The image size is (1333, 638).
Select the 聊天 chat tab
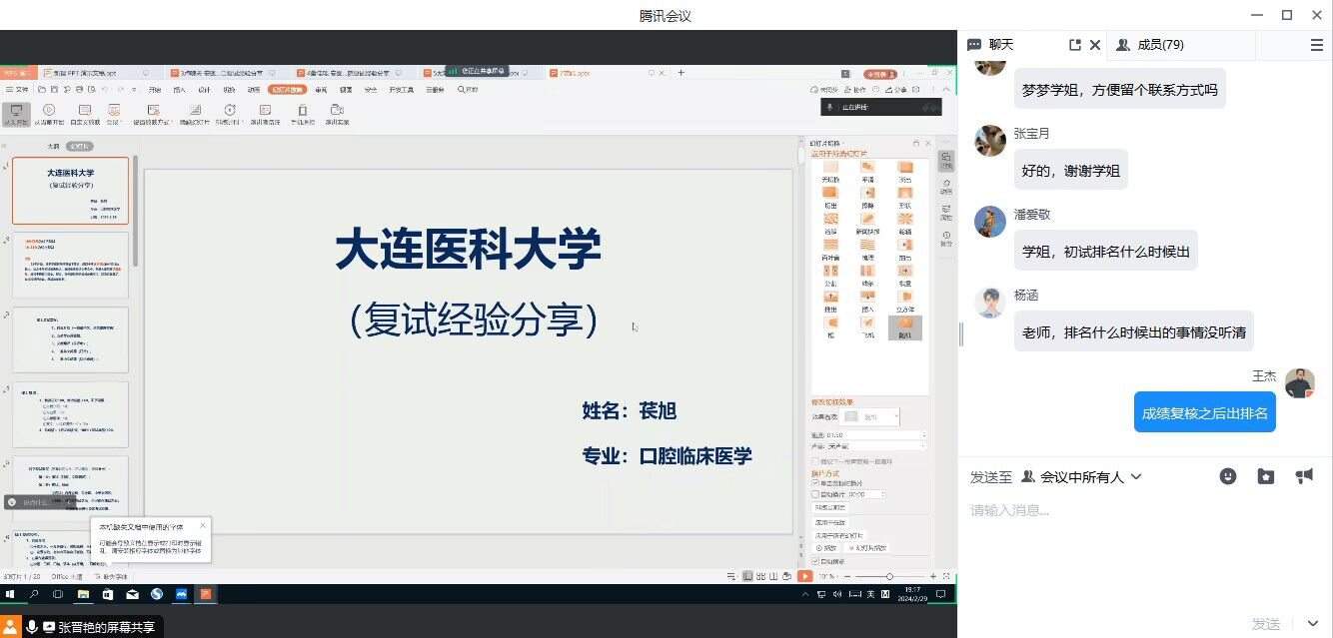pyautogui.click(x=990, y=45)
